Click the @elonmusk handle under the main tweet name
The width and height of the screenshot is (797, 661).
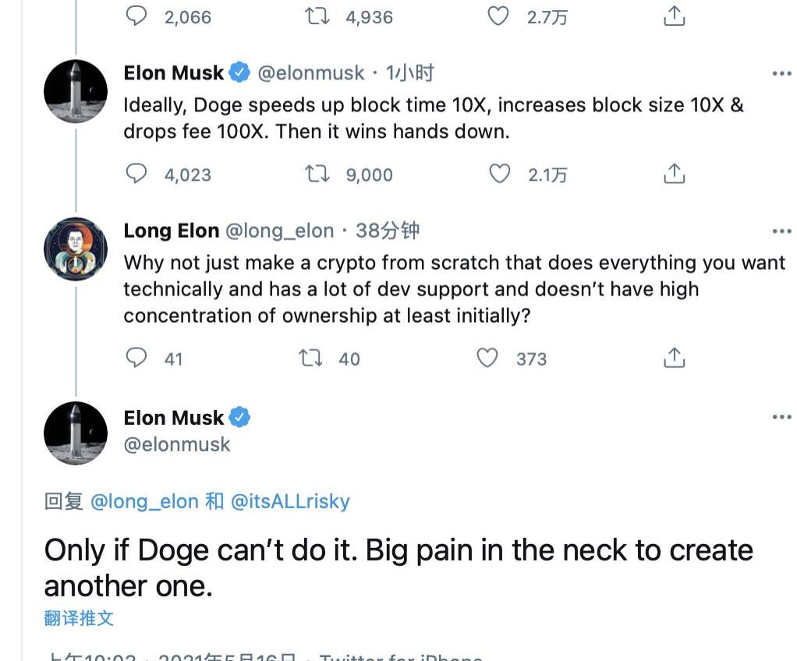click(x=177, y=444)
